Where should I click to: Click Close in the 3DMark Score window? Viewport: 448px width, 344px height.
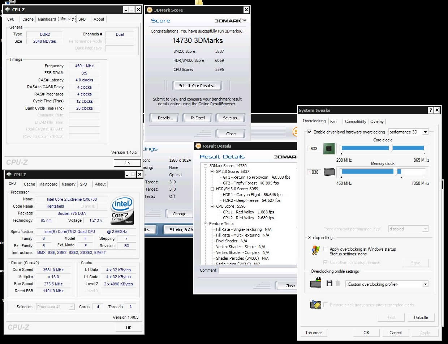pyautogui.click(x=231, y=134)
